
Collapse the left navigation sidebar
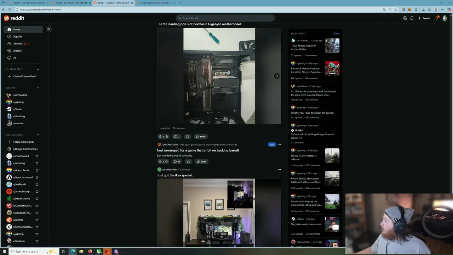point(48,29)
